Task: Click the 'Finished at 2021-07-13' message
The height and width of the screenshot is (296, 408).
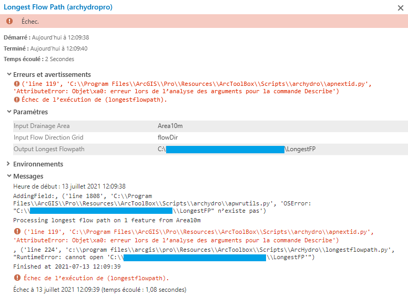Action: coord(67,267)
